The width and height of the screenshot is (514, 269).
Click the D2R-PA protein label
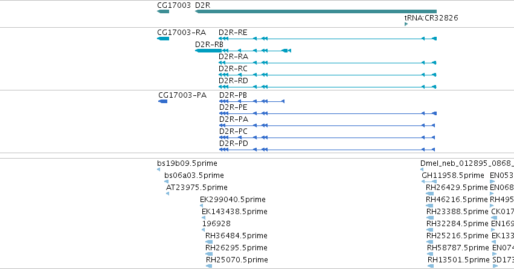(234, 119)
